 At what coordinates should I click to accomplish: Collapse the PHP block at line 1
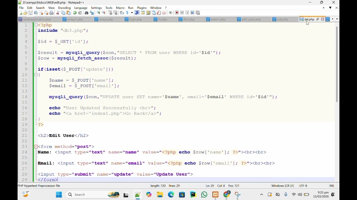click(36, 25)
